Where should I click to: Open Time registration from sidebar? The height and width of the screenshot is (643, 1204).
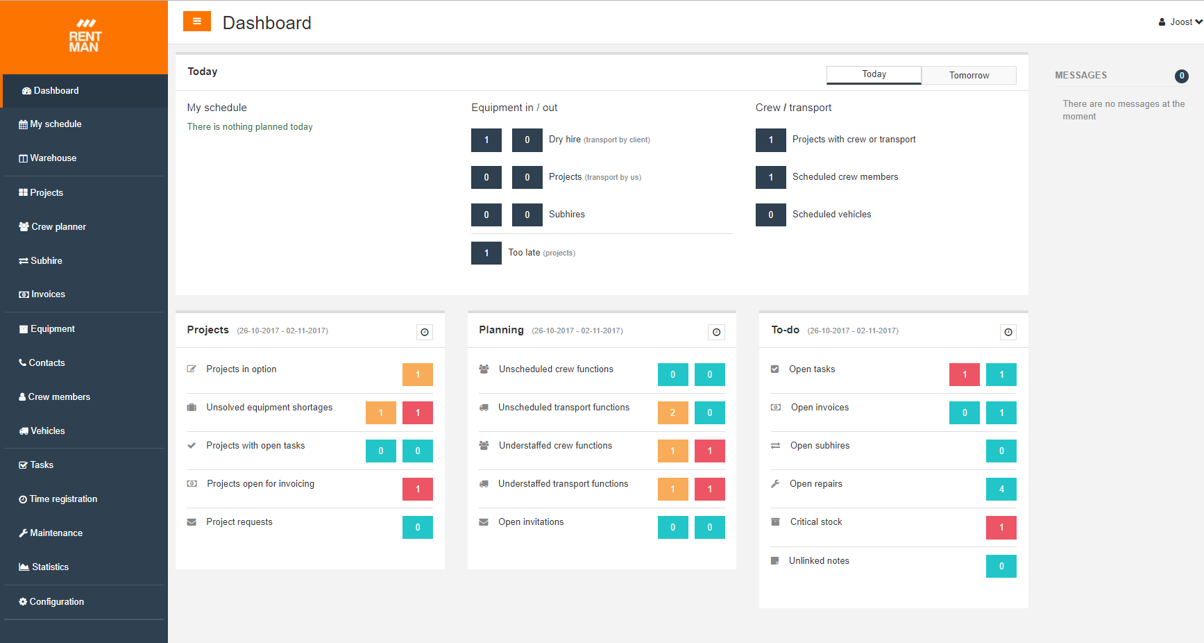pyautogui.click(x=63, y=499)
